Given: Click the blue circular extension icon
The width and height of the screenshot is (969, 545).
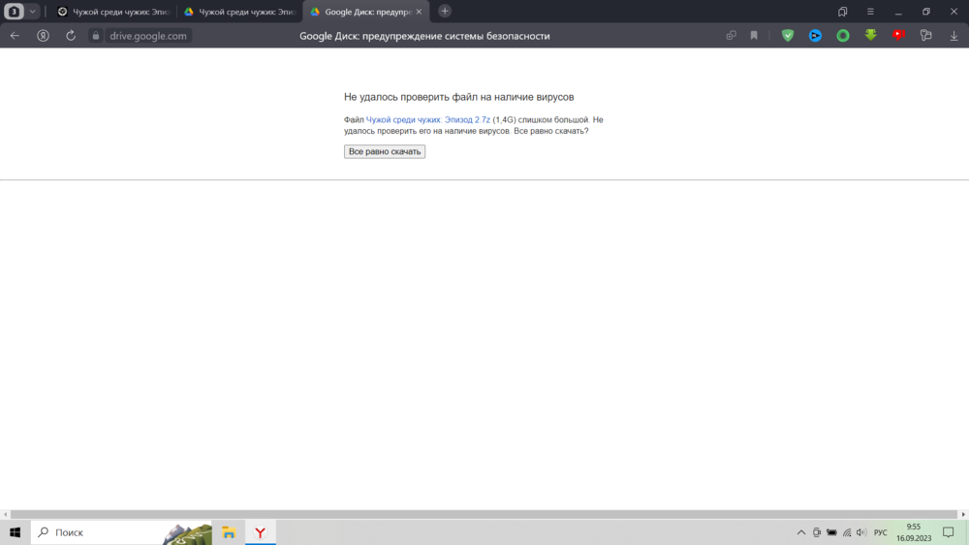Looking at the screenshot, I should (x=815, y=36).
